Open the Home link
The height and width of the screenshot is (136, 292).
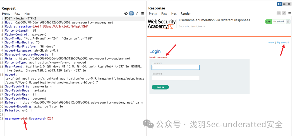tap(271, 43)
